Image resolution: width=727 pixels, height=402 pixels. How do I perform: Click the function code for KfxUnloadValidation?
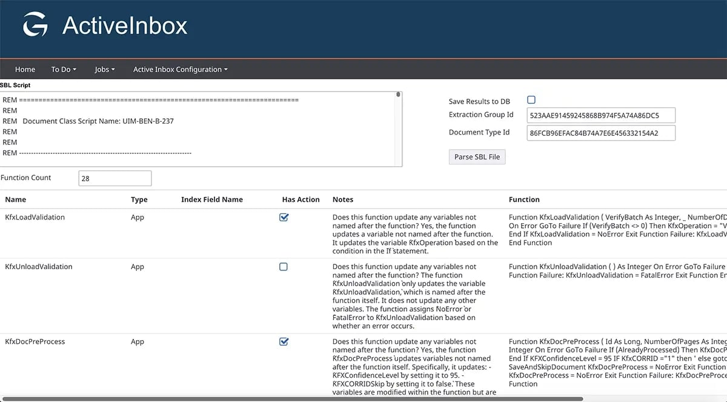(x=617, y=271)
